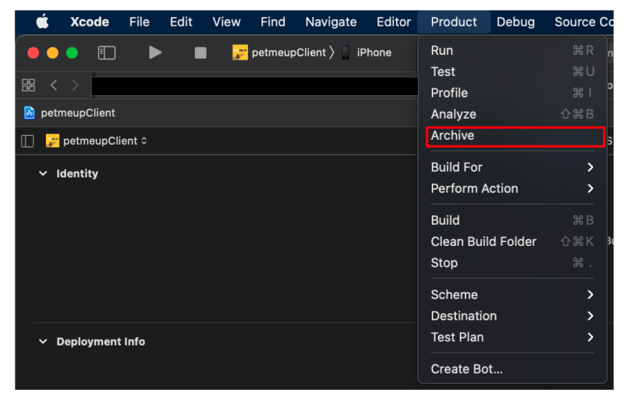Select the iPhone run destination
The image size is (622, 403).
[x=367, y=52]
